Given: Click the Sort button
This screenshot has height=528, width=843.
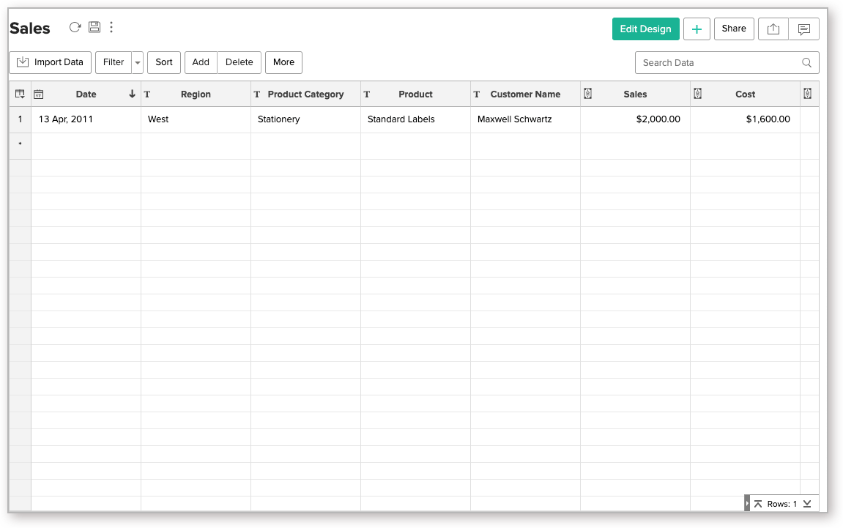Looking at the screenshot, I should (x=164, y=62).
